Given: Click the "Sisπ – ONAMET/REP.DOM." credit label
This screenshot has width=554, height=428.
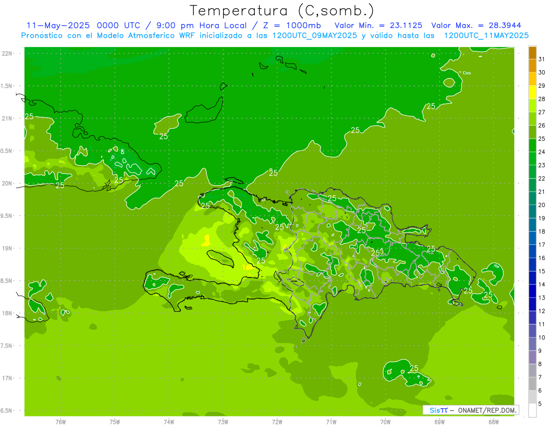Looking at the screenshot, I should (470, 410).
